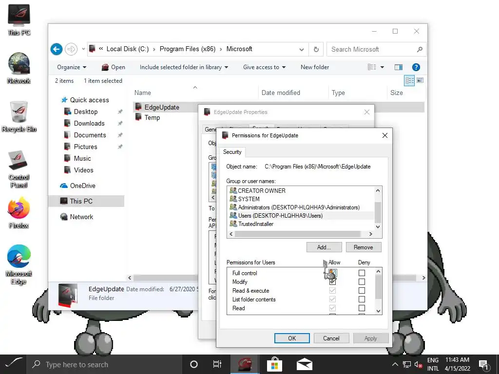
Task: Open the view options dropdown arrow
Action: coord(382,67)
